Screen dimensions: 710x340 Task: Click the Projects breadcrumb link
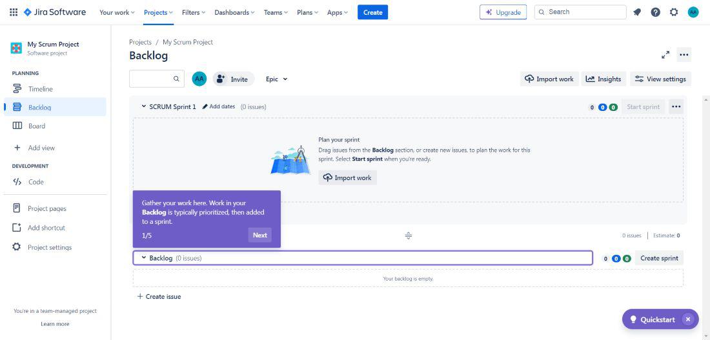pyautogui.click(x=140, y=42)
